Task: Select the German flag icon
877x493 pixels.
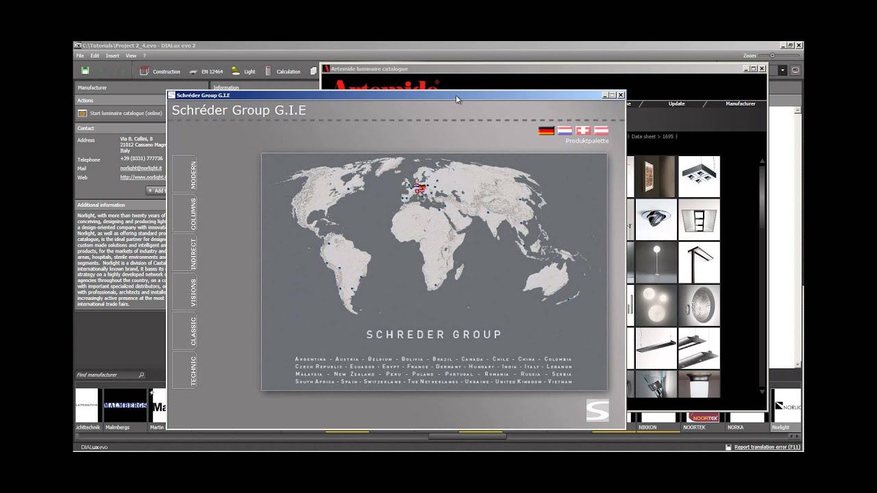Action: coord(546,130)
